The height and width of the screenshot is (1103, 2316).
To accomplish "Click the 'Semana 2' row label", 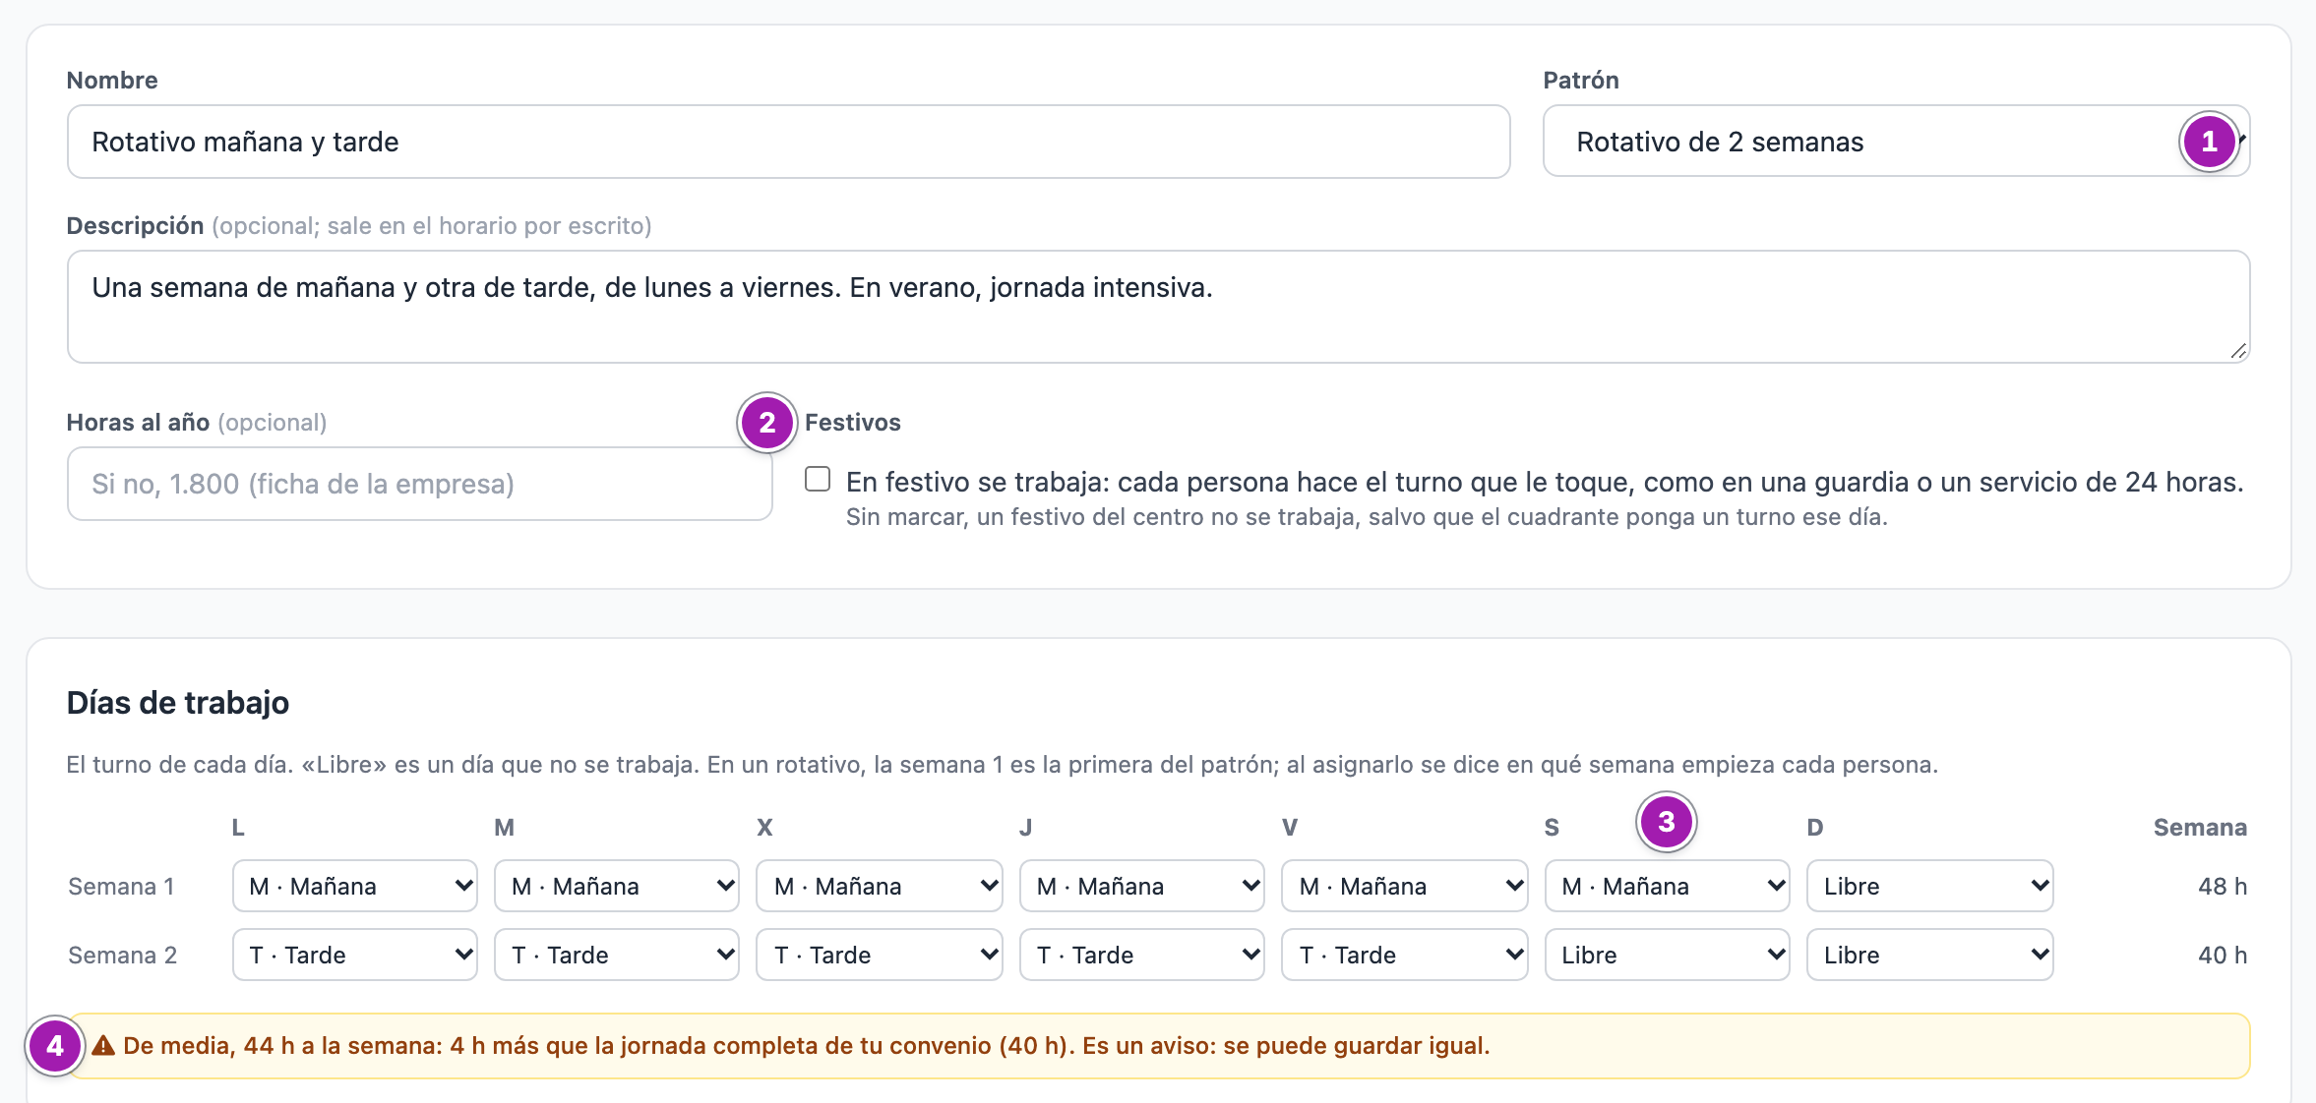I will pyautogui.click(x=123, y=956).
